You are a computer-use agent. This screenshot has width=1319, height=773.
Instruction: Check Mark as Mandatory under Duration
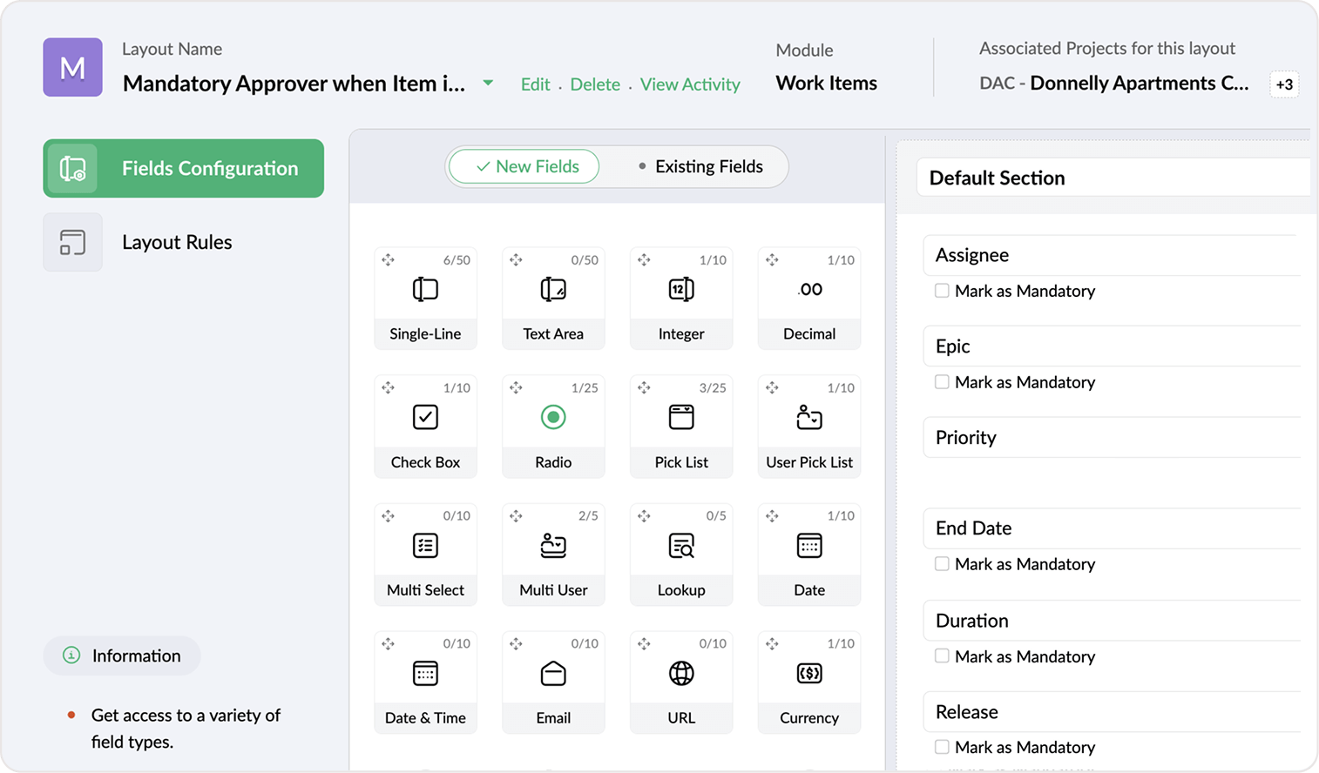click(x=942, y=656)
